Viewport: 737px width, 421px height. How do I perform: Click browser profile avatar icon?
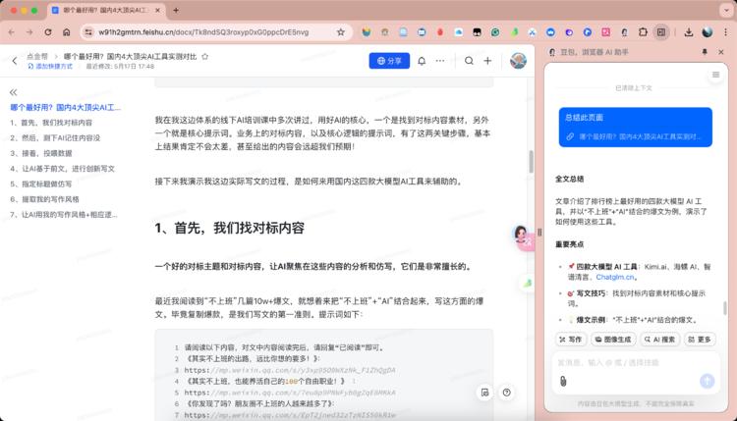pyautogui.click(x=707, y=32)
